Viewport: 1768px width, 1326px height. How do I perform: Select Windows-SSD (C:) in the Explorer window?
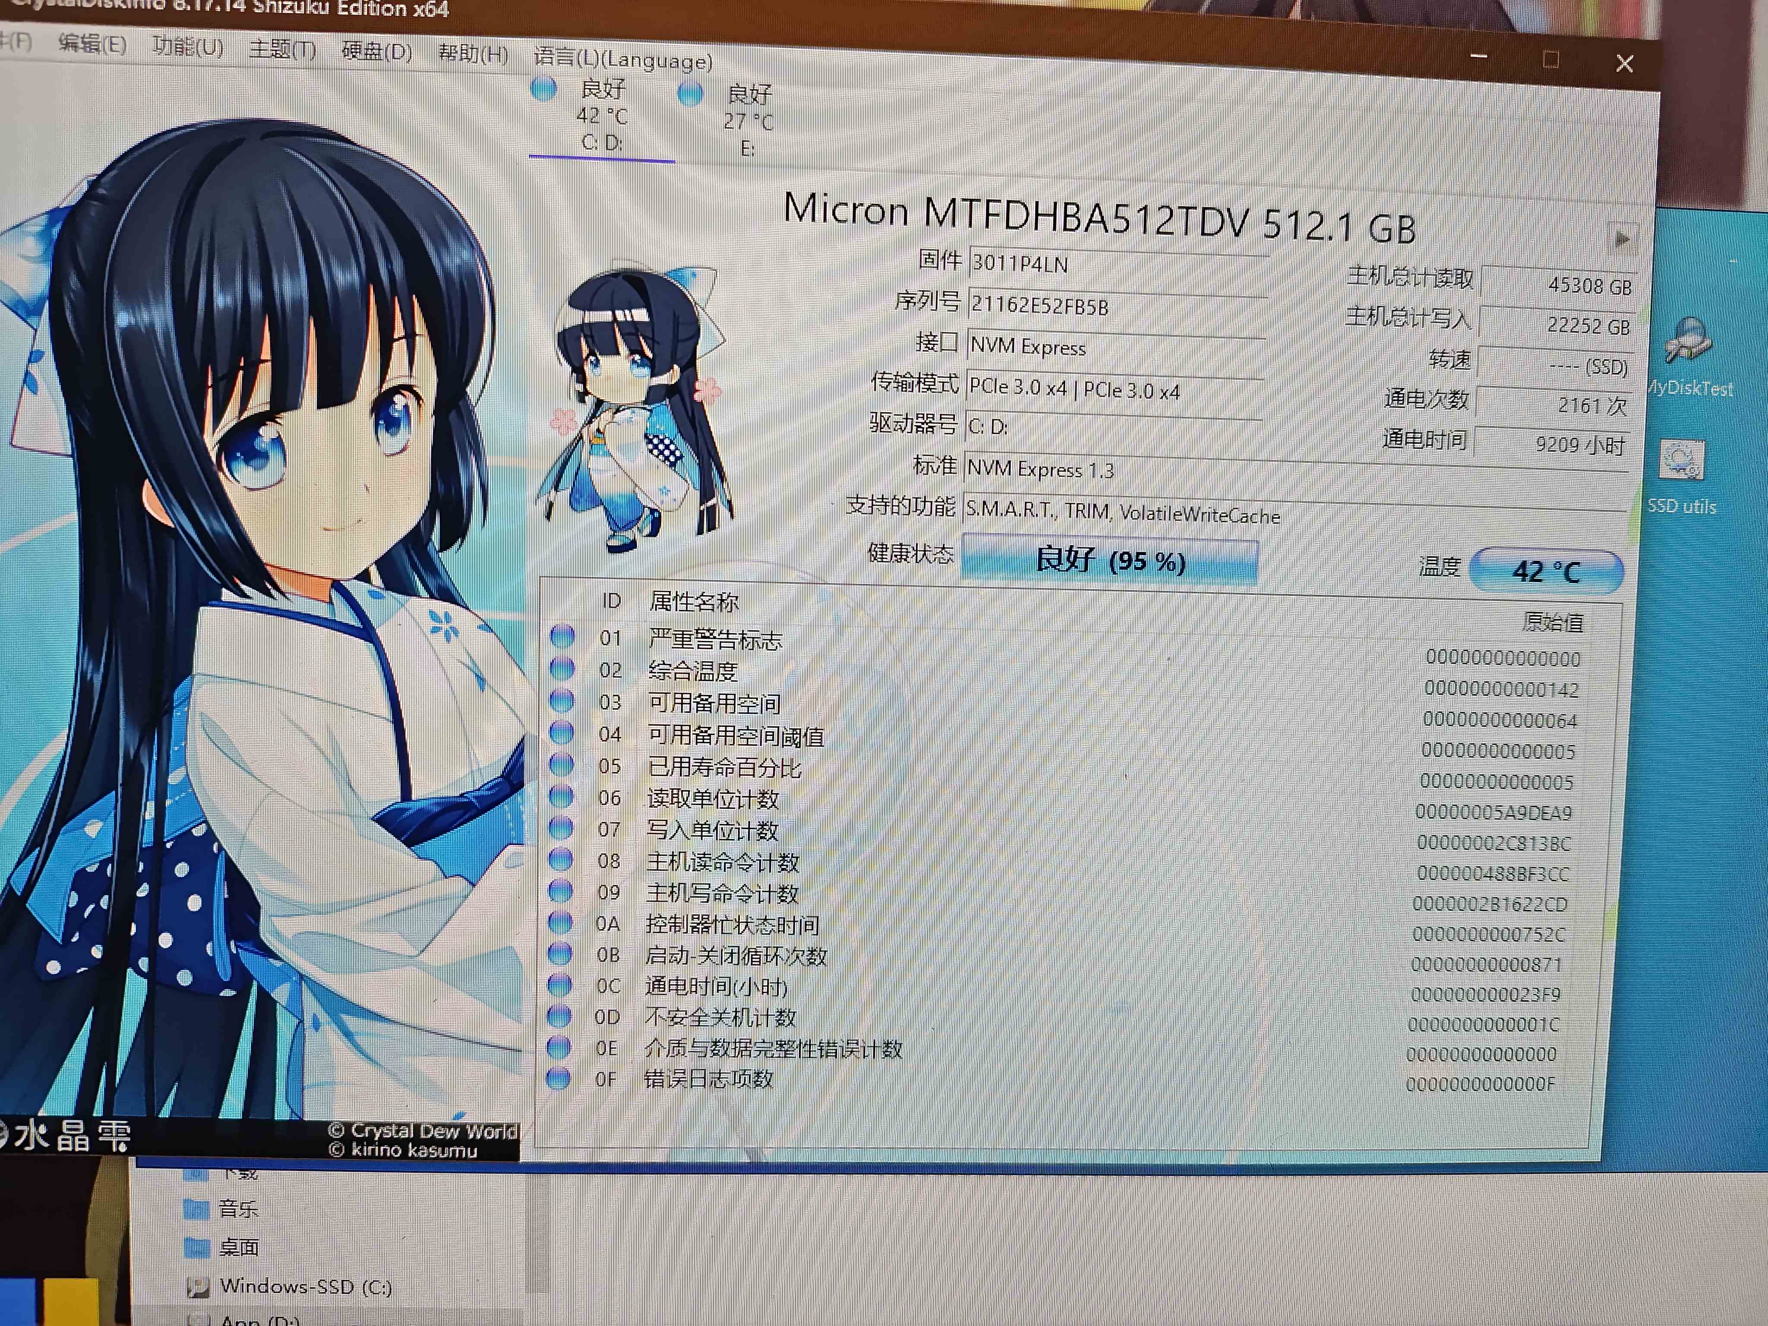click(x=289, y=1286)
